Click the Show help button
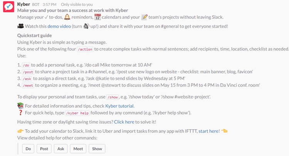289x156 pixels. click(97, 149)
